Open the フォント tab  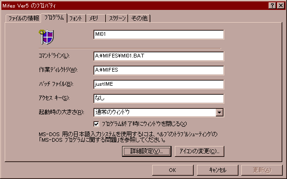click(76, 18)
